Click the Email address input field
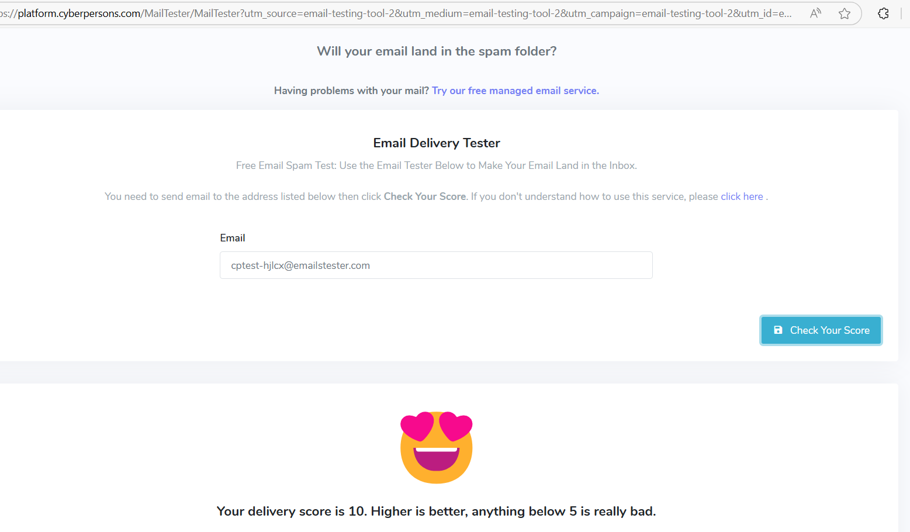This screenshot has height=532, width=910. click(x=436, y=265)
